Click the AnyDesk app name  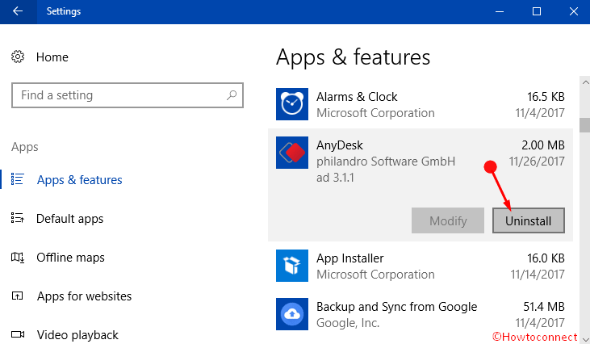[340, 145]
